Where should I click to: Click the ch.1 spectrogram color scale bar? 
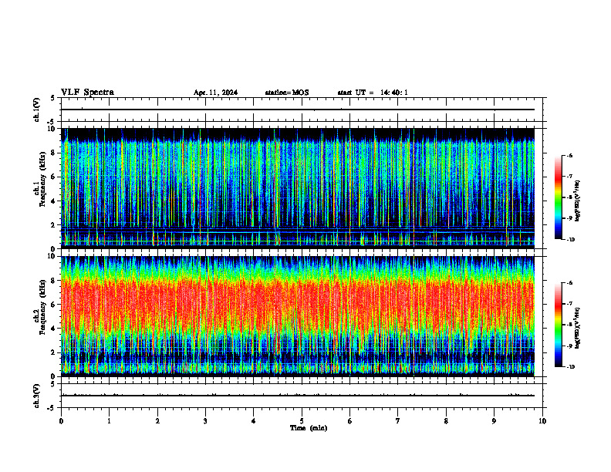[x=559, y=197]
